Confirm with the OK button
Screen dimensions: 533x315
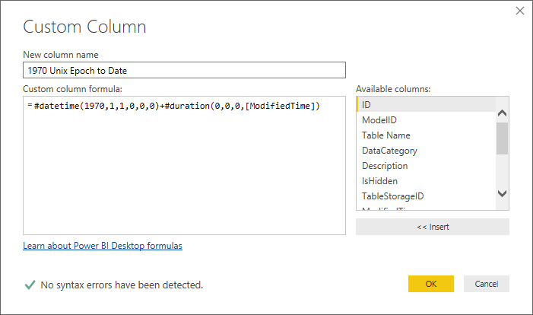(431, 284)
